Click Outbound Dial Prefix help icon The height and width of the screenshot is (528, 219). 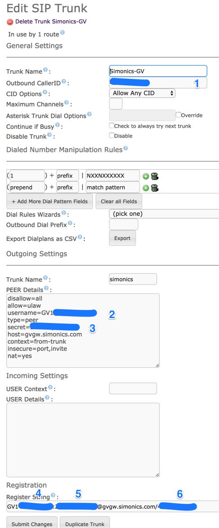click(x=70, y=223)
